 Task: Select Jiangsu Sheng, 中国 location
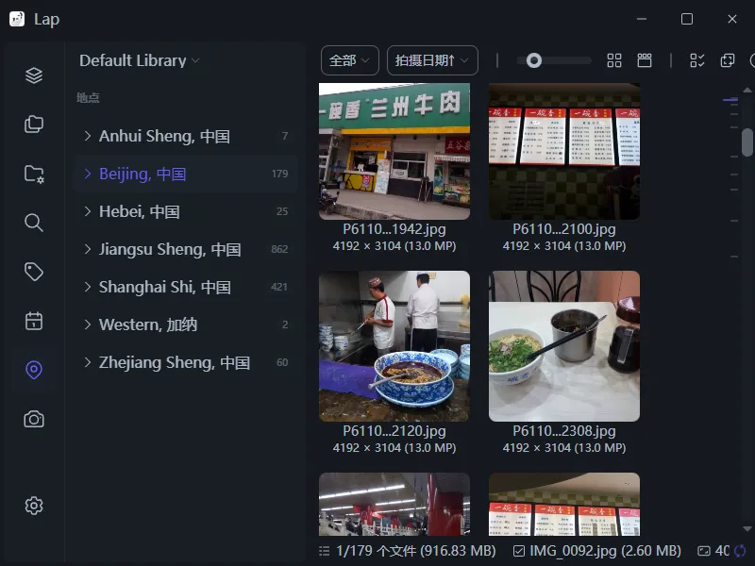click(185, 249)
